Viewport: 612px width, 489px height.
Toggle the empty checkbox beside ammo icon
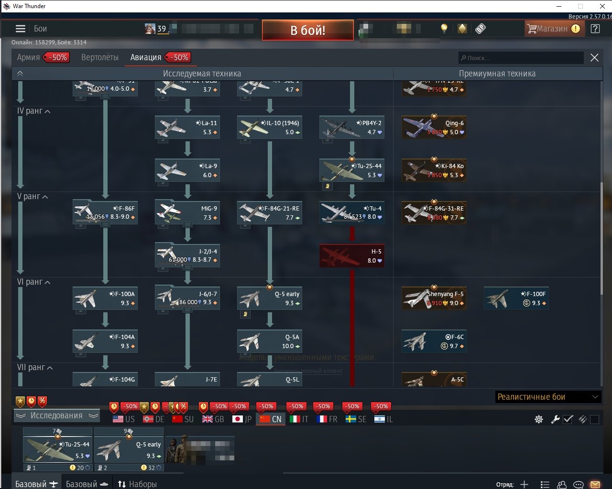(x=595, y=419)
